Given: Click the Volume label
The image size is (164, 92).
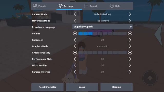Looking at the screenshot, I should (36, 33).
